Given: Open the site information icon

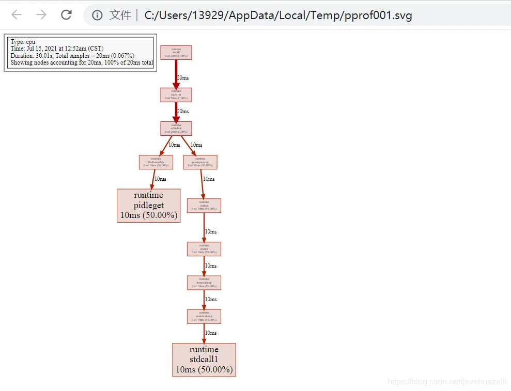Looking at the screenshot, I should (97, 15).
